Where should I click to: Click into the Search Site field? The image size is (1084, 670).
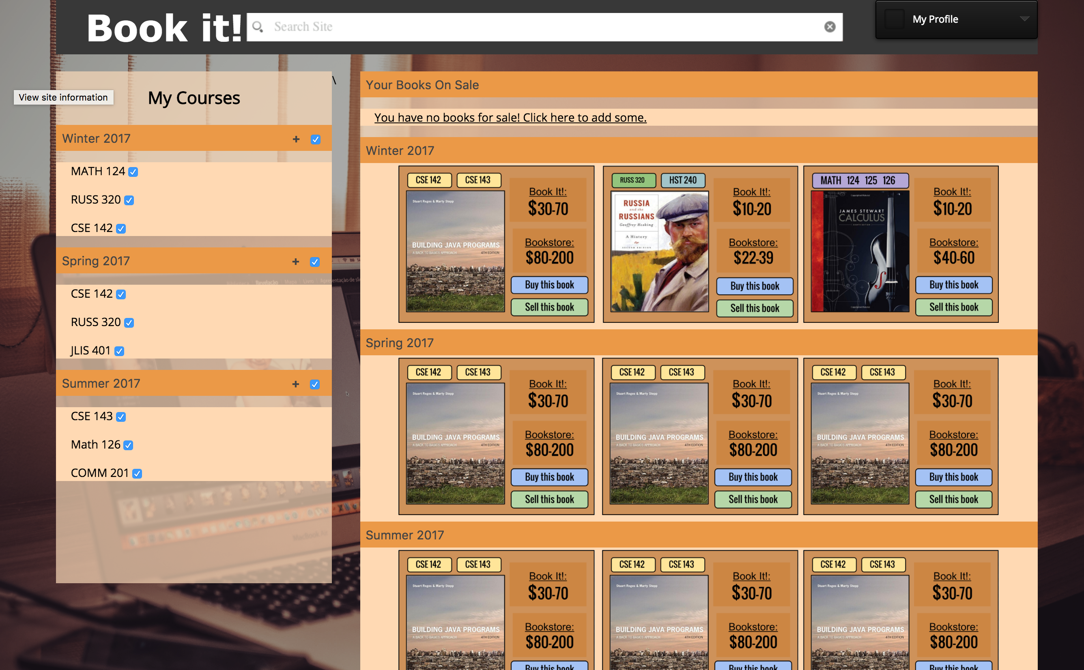pos(532,27)
